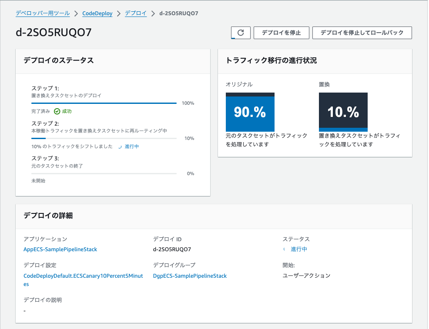
Task: Click green success check icon in step 1
Action: pyautogui.click(x=57, y=111)
